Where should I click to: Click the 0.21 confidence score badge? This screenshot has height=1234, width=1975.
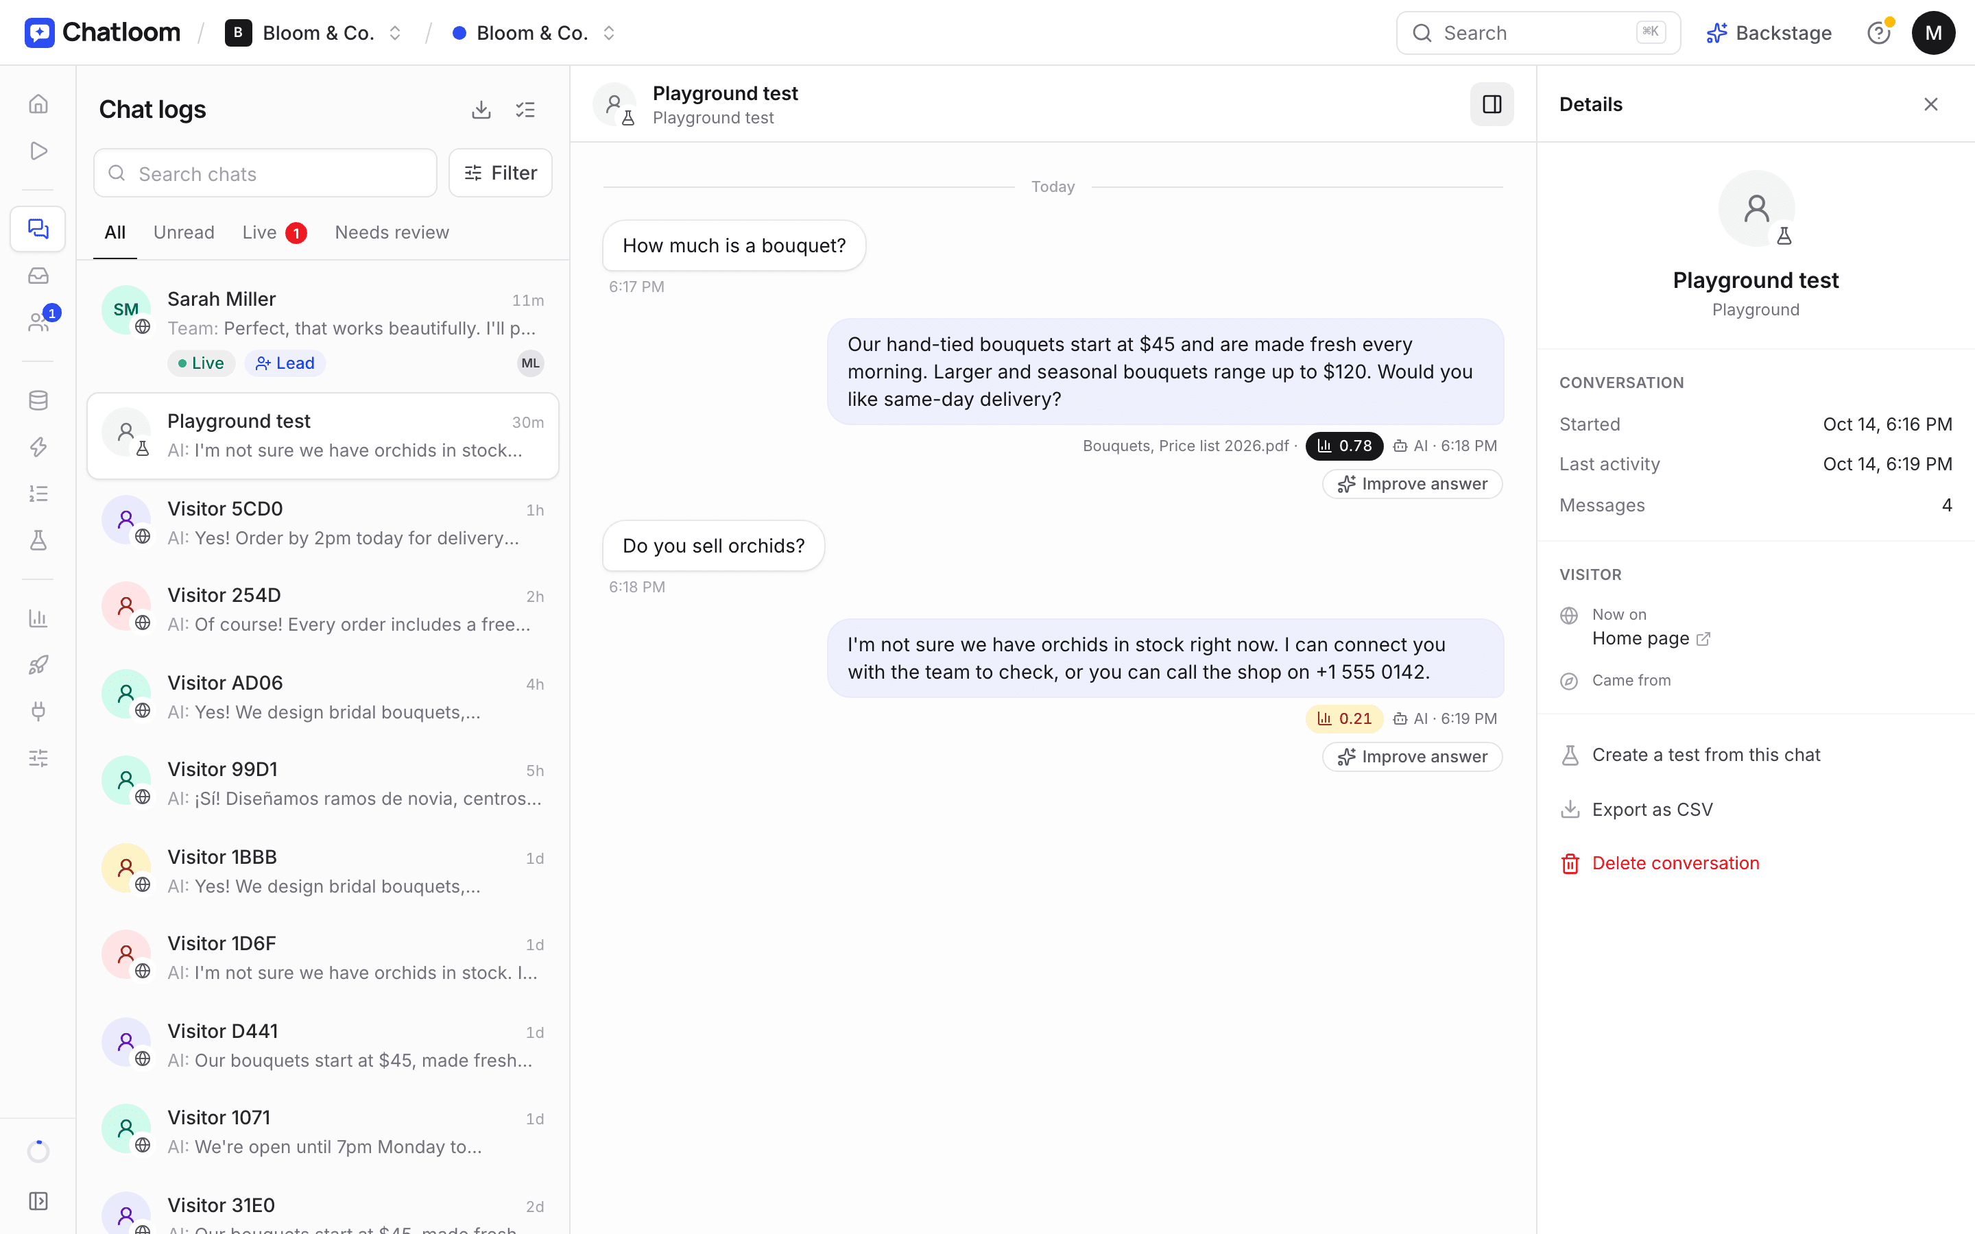[x=1344, y=718]
